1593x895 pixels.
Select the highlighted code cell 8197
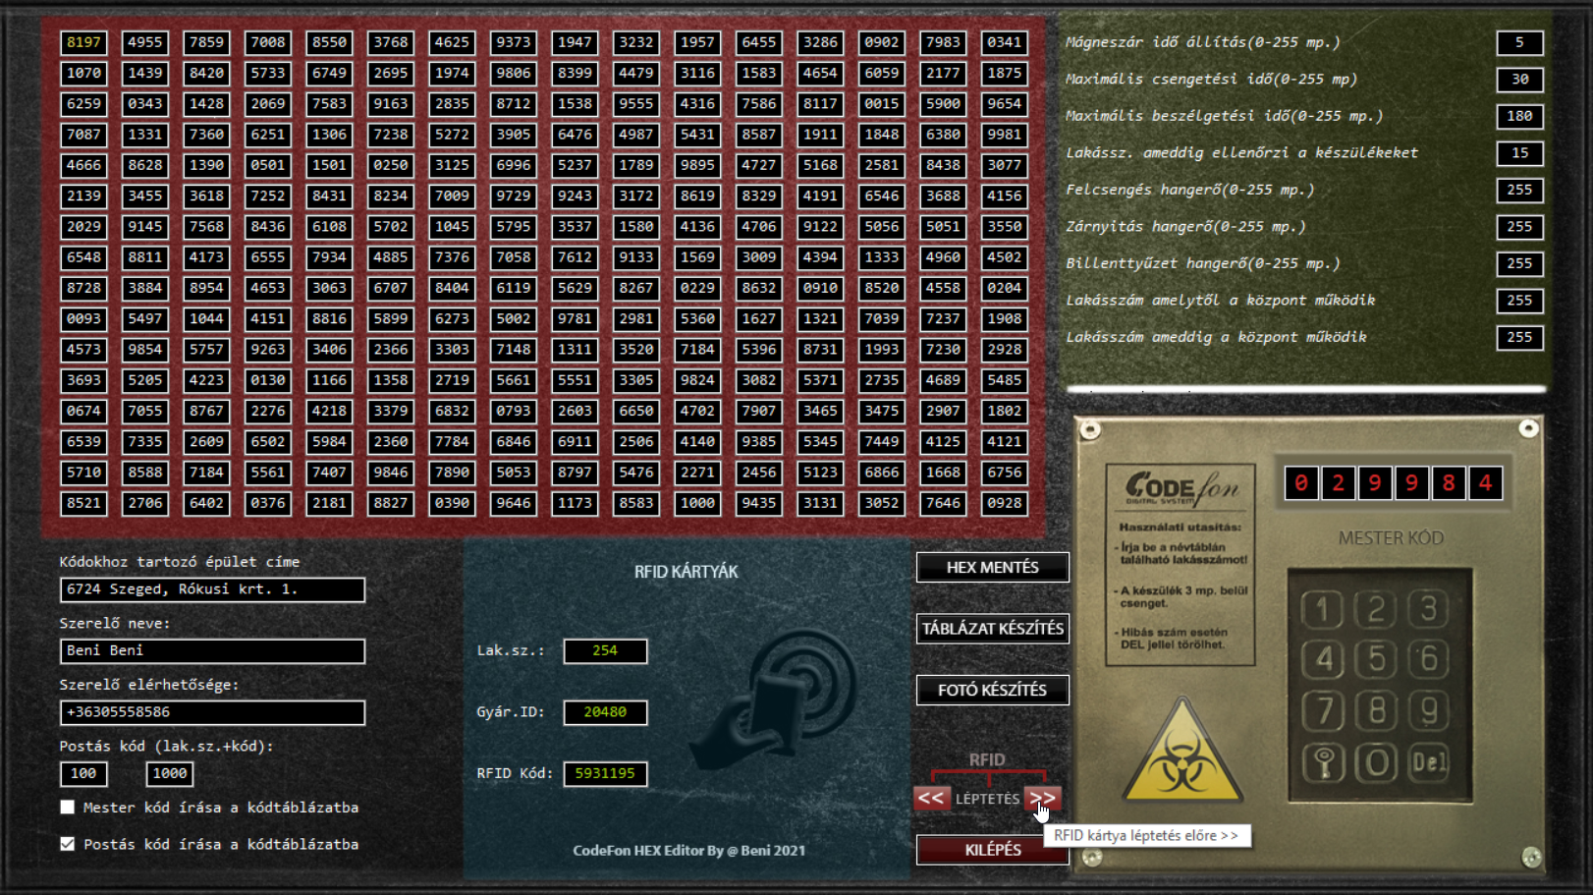point(83,42)
